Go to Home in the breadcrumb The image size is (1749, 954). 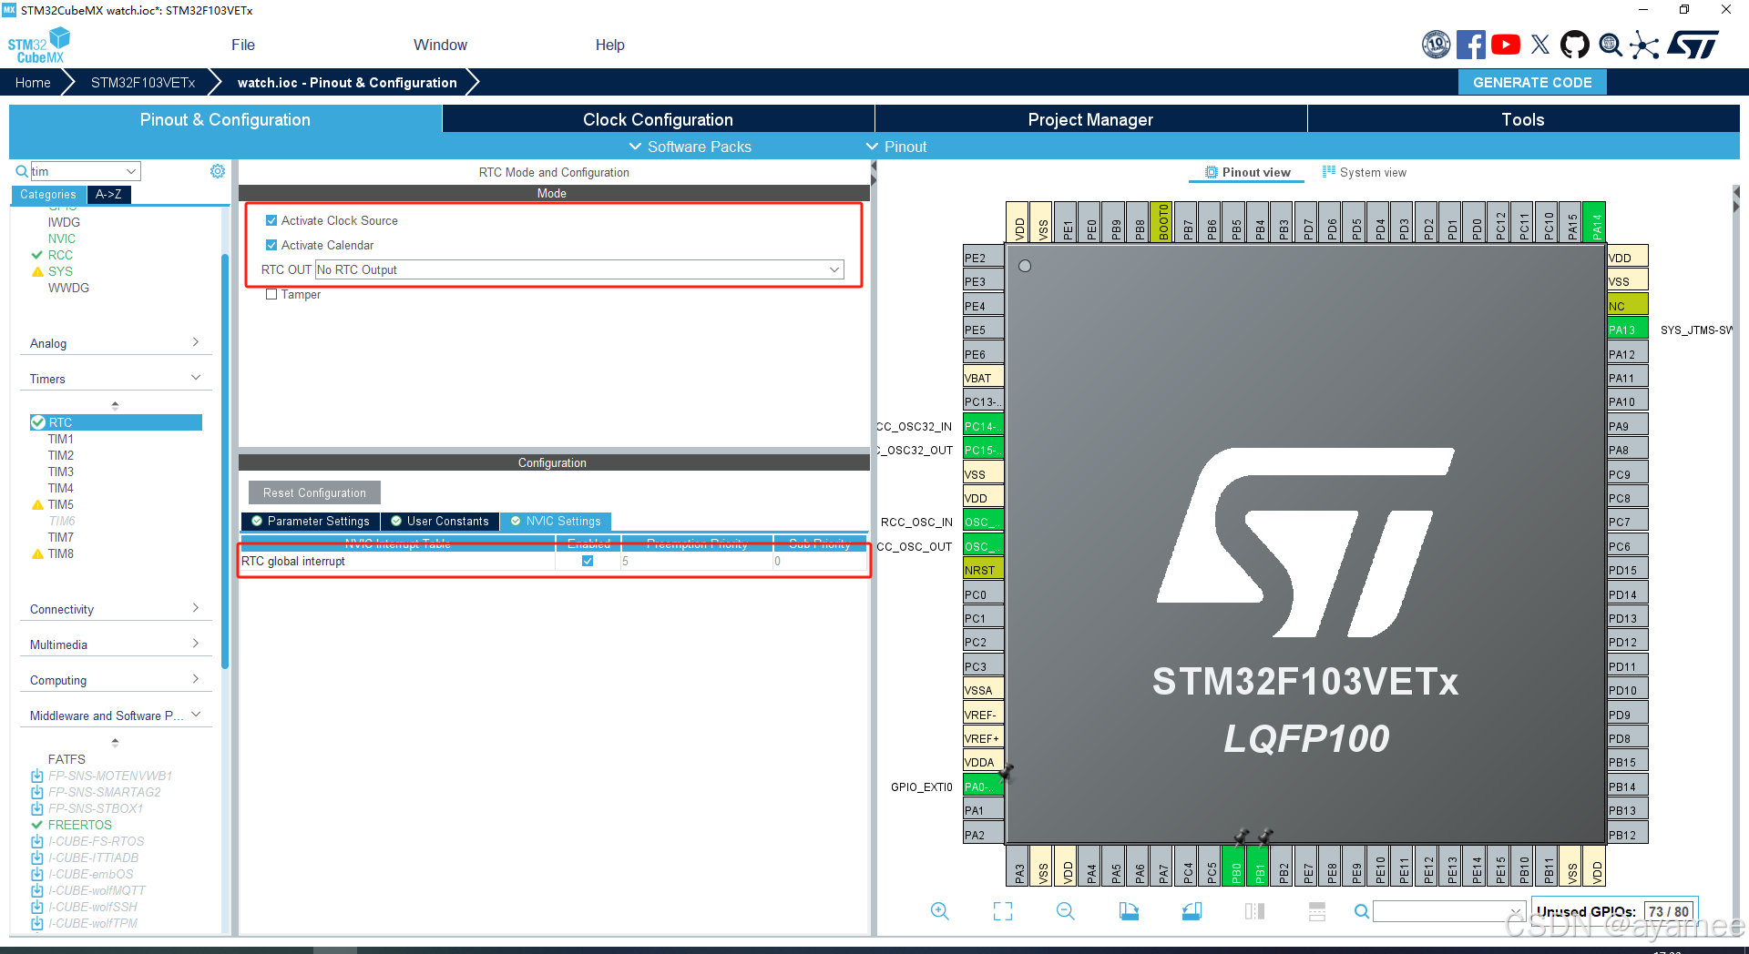click(33, 82)
